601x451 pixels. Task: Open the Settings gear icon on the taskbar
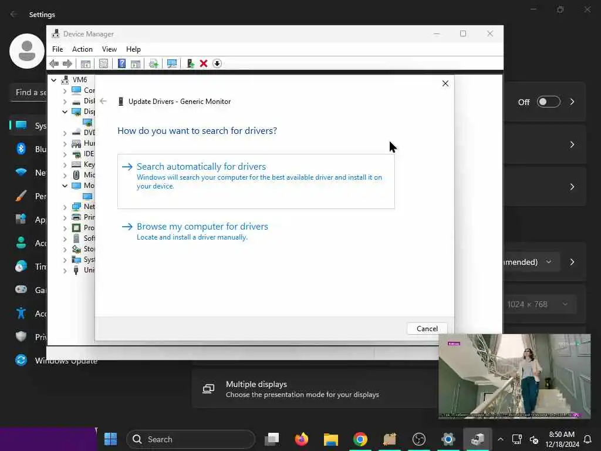click(448, 439)
